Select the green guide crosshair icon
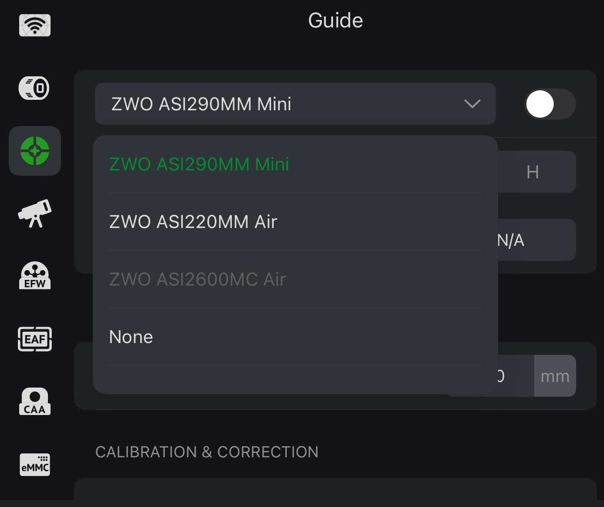The width and height of the screenshot is (604, 507). click(35, 151)
